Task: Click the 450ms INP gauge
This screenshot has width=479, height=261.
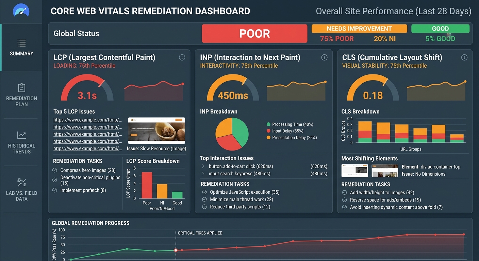Action: (233, 88)
